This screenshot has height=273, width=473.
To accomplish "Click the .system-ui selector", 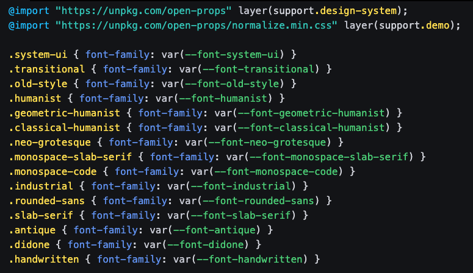I will coord(38,55).
